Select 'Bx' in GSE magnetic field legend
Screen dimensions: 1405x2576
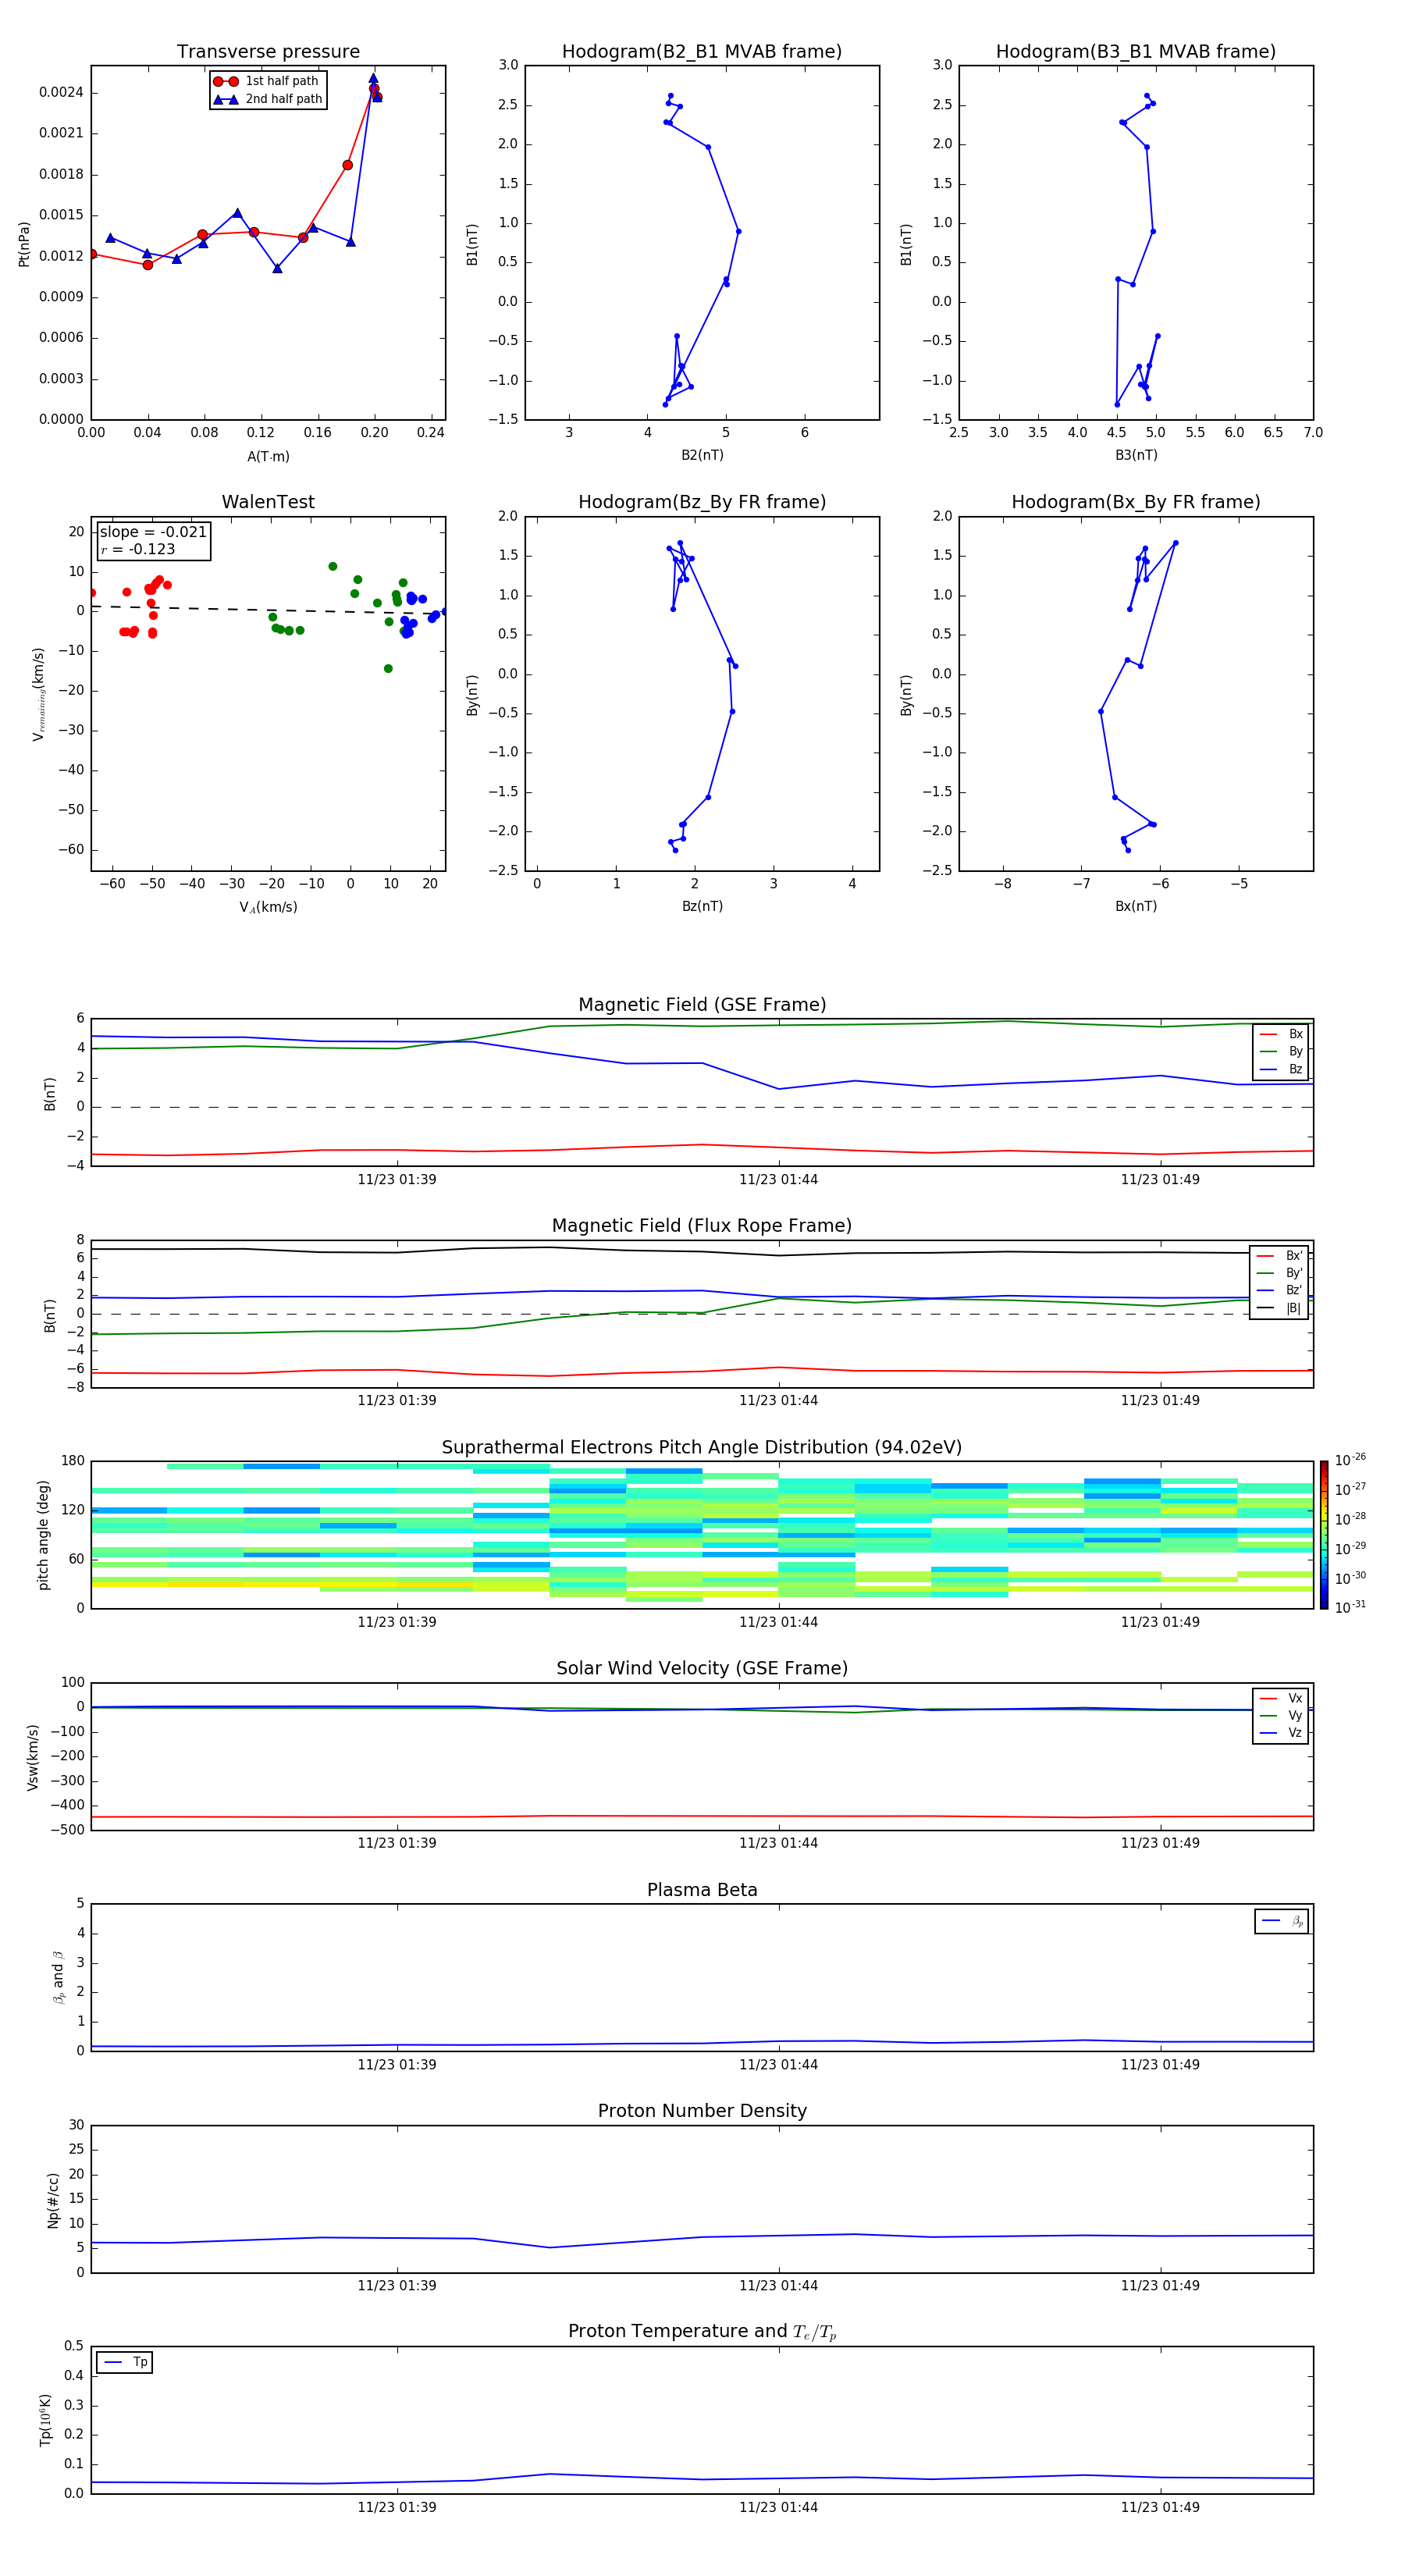point(1281,1034)
